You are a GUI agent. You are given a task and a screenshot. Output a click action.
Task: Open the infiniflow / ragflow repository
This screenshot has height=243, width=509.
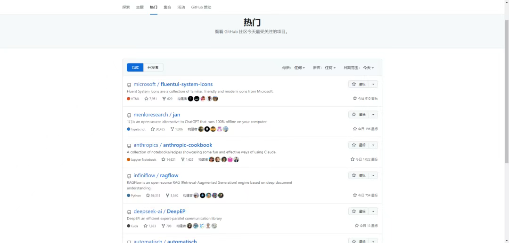[156, 175]
